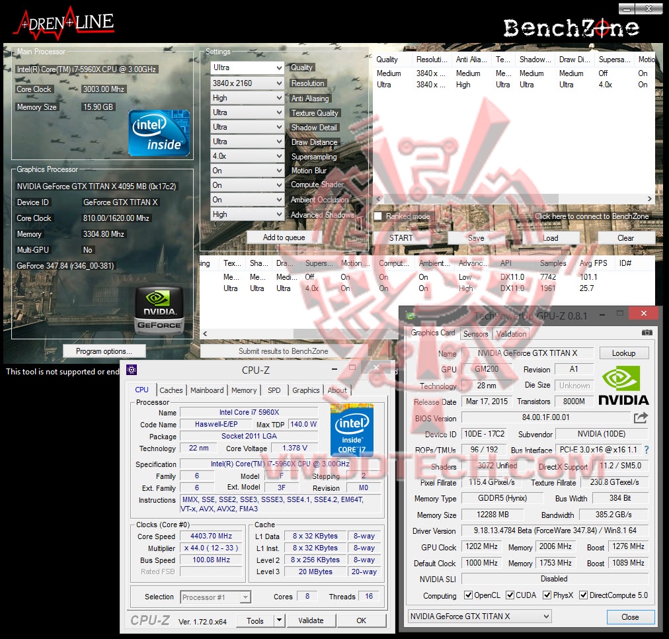Screen dimensions: 669x639
Task: Open the Compute Shader dropdown
Action: coord(247,185)
